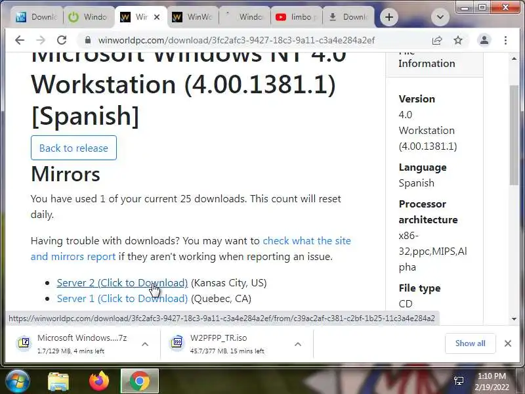Reload the winworldpc page
The image size is (525, 394).
[x=62, y=40]
